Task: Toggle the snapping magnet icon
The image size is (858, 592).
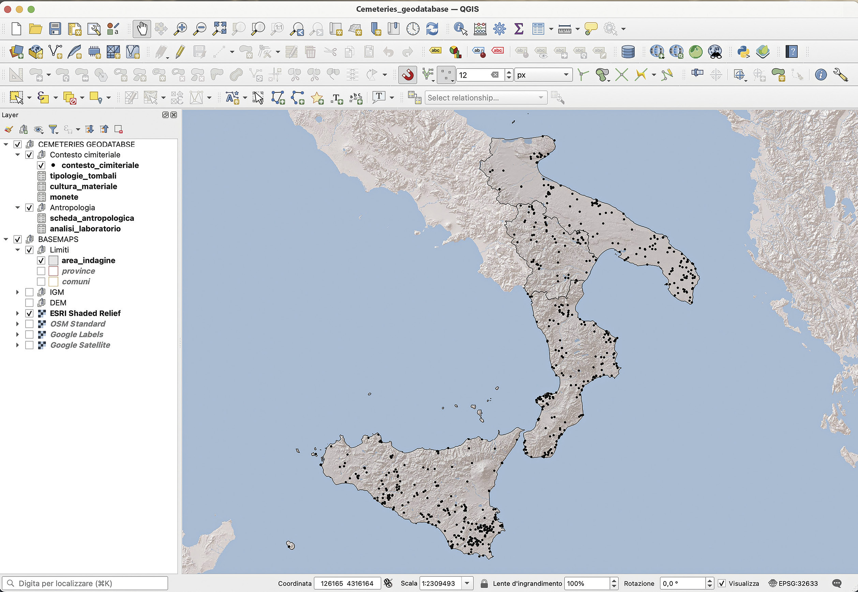Action: pyautogui.click(x=408, y=75)
